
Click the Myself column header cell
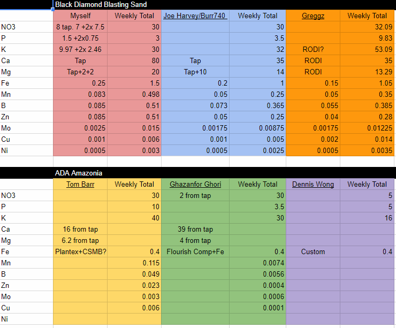click(x=80, y=16)
